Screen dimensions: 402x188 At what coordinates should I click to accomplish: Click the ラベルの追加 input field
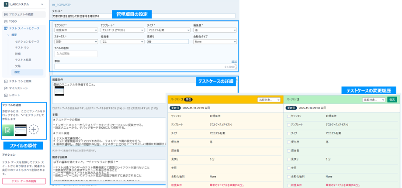76,54
